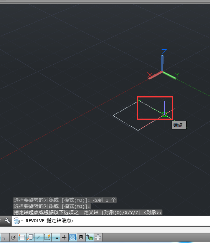Toggle 2D Object Snap status button
This screenshot has width=210, height=243.
pyautogui.click(x=22, y=237)
